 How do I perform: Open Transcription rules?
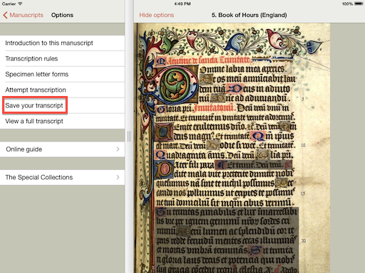pyautogui.click(x=62, y=58)
